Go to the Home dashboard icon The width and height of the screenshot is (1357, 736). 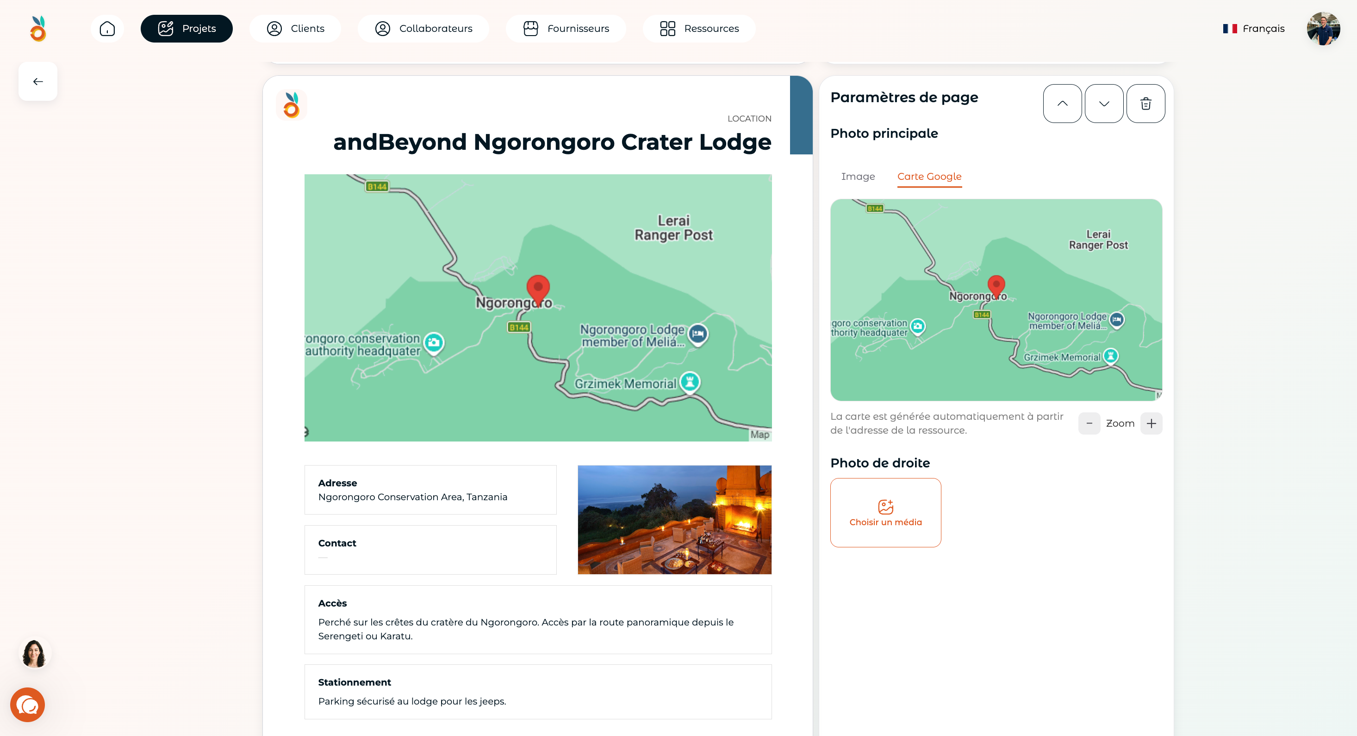tap(107, 28)
